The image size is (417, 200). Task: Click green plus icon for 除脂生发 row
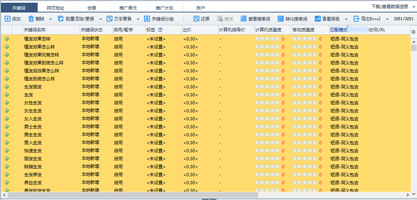click(7, 166)
